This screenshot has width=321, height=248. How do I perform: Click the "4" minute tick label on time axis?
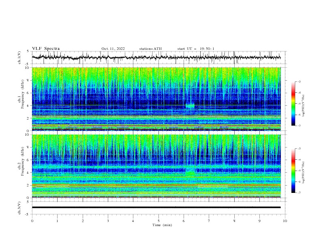tap(133, 221)
